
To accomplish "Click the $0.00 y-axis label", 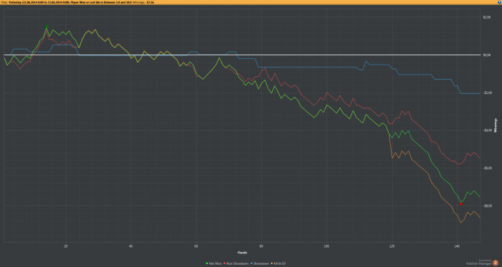I will (x=487, y=55).
